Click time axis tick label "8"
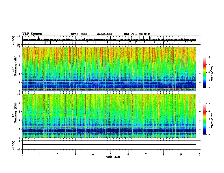The height and width of the screenshot is (173, 224). (x=163, y=154)
